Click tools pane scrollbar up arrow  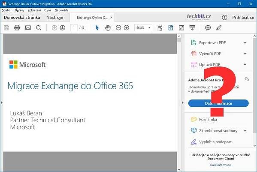(254, 36)
